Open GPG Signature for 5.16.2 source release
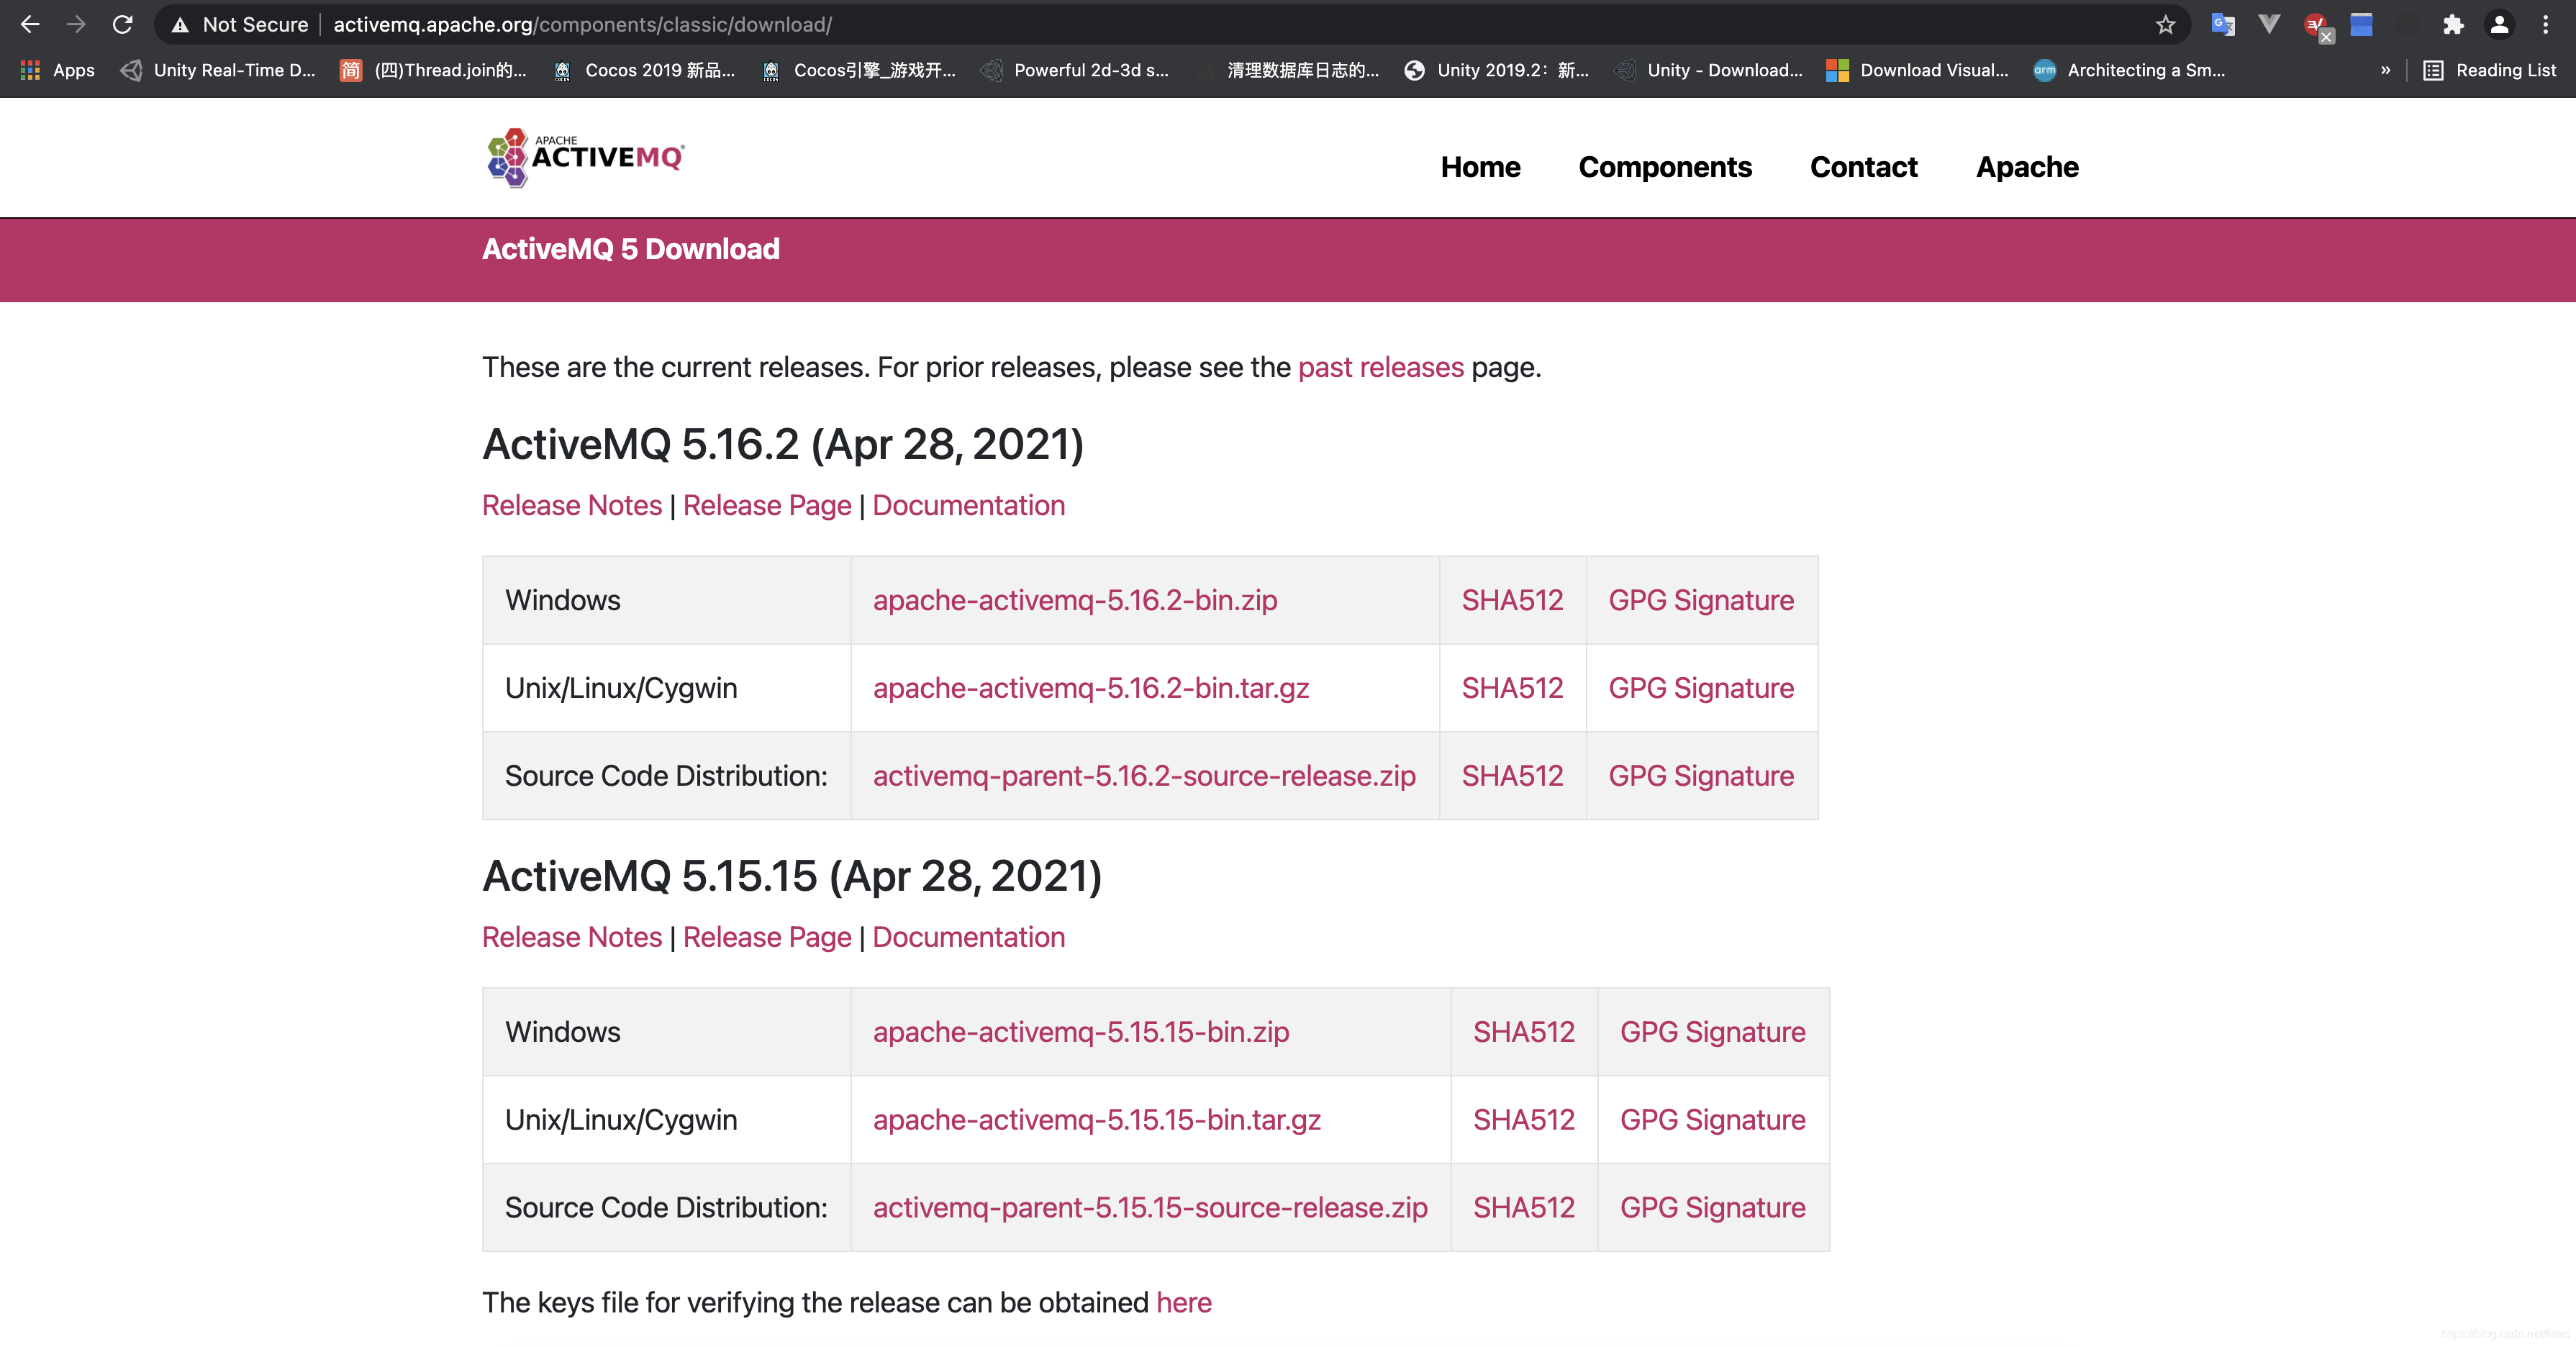Viewport: 2576px width, 1347px height. (1701, 776)
